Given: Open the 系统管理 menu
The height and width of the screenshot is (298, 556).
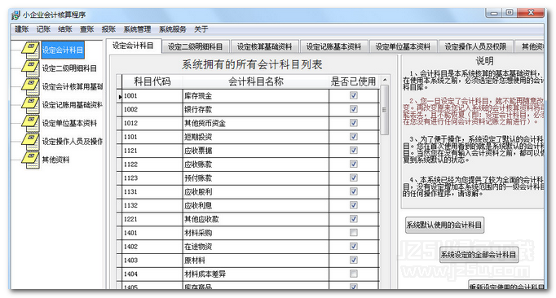Looking at the screenshot, I should pos(137,29).
